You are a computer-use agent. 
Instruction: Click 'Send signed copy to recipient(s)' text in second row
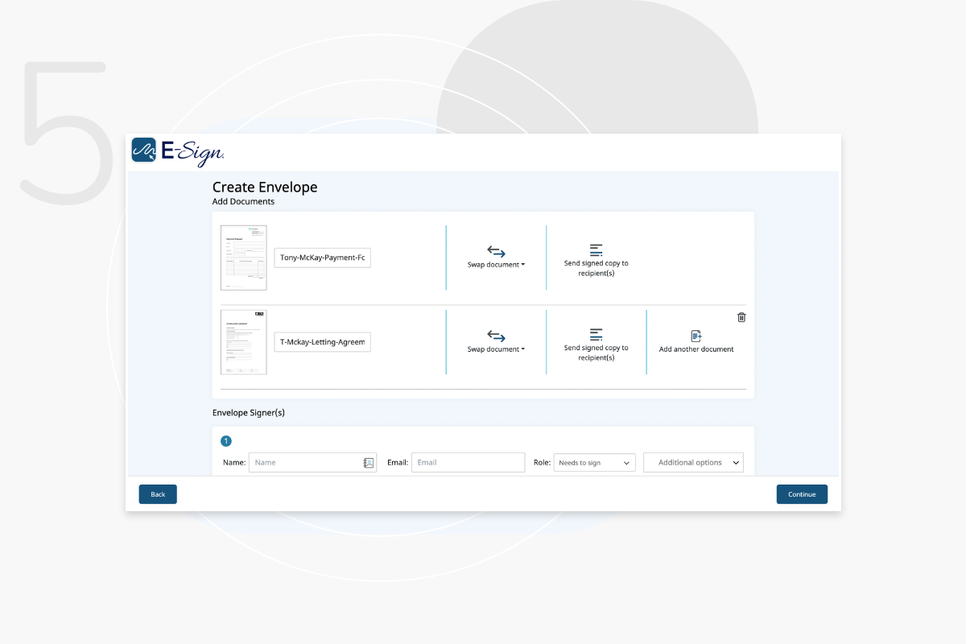(x=597, y=353)
